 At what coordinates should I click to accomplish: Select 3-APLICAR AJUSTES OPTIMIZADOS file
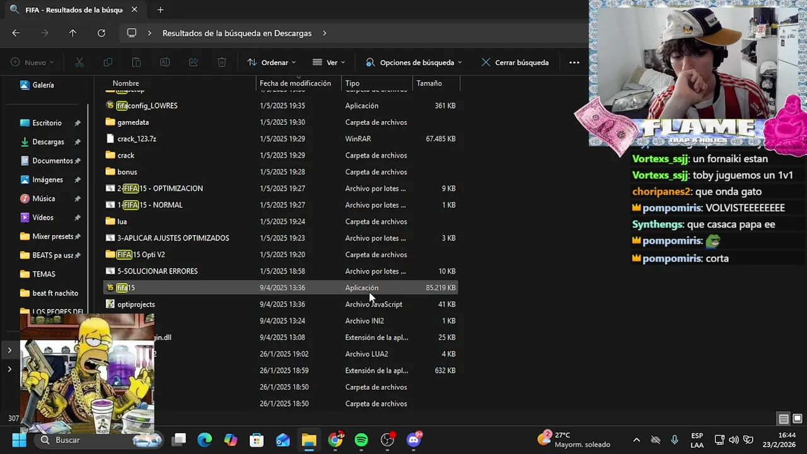coord(281,238)
